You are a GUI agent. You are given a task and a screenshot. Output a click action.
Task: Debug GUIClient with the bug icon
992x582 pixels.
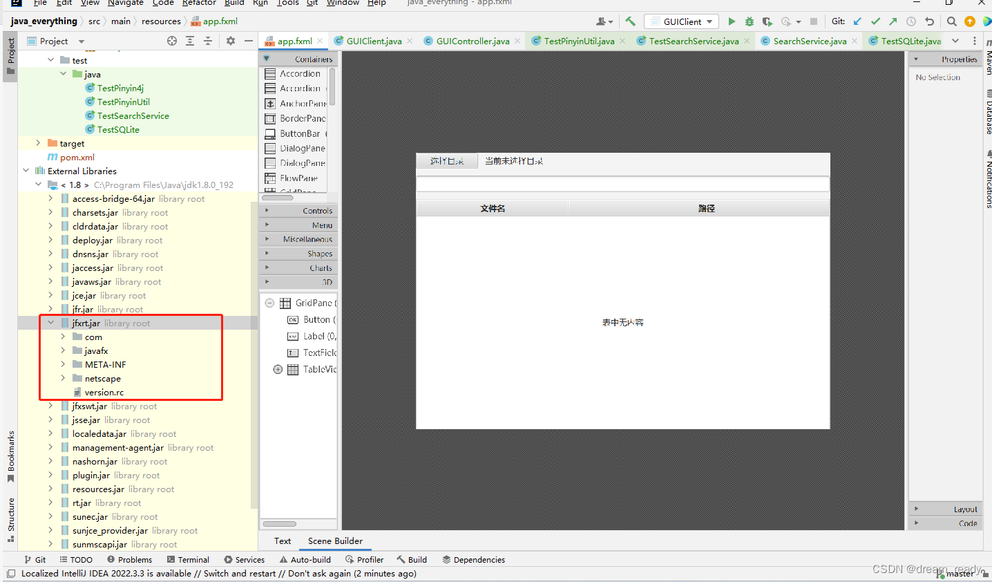point(749,21)
